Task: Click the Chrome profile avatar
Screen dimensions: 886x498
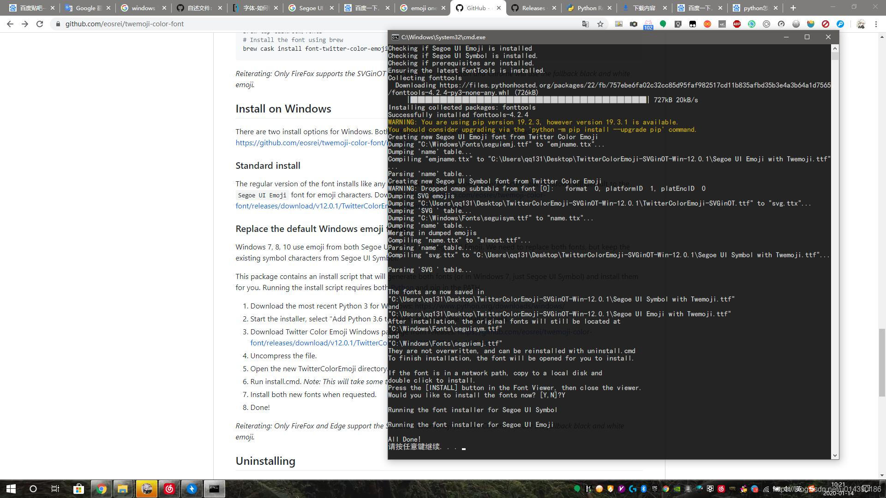Action: point(861,24)
